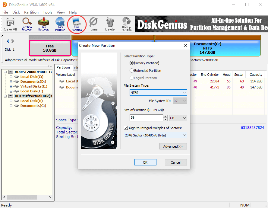The height and width of the screenshot is (208, 268).
Task: Open the Partition menu
Action: pyautogui.click(x=31, y=12)
